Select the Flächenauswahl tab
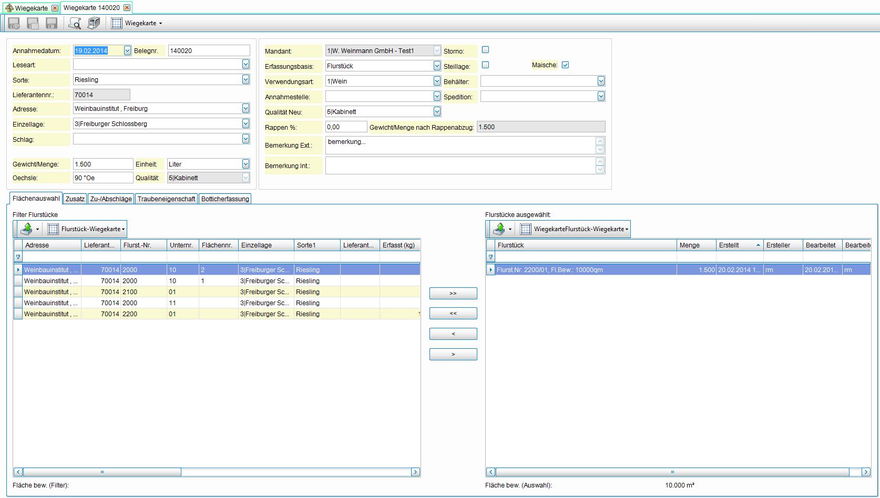This screenshot has width=880, height=498. click(x=36, y=199)
